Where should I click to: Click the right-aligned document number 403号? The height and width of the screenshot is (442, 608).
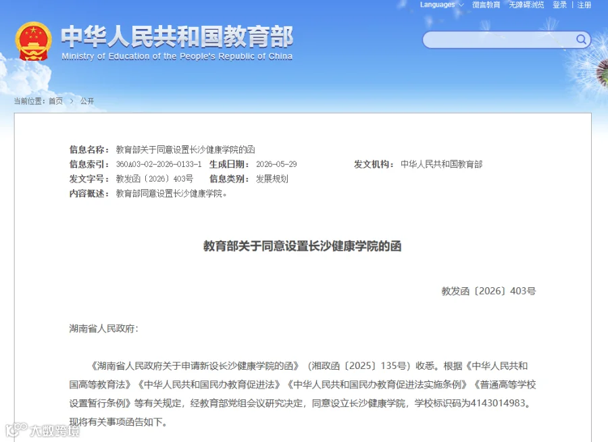[488, 291]
